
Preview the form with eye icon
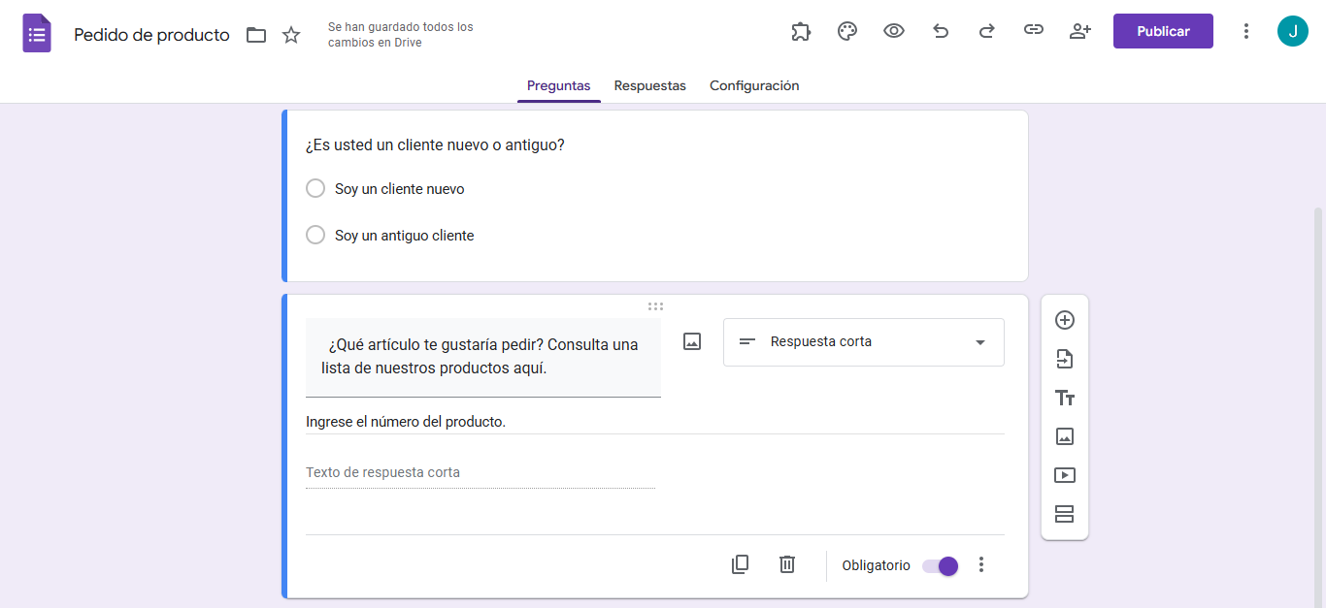894,31
